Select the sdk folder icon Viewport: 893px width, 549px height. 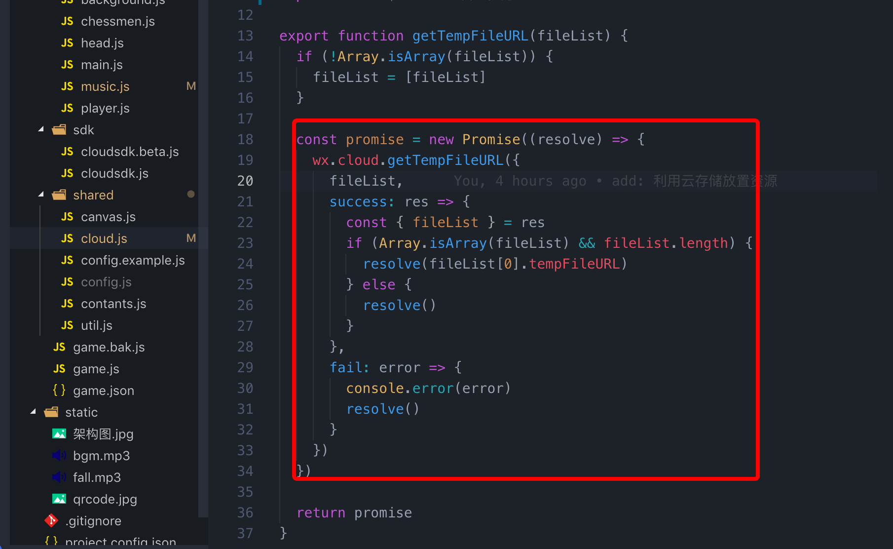pyautogui.click(x=59, y=130)
